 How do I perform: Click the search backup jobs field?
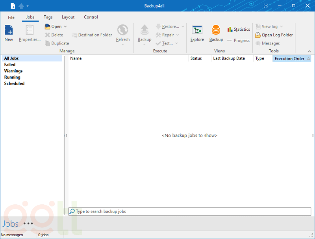189,211
